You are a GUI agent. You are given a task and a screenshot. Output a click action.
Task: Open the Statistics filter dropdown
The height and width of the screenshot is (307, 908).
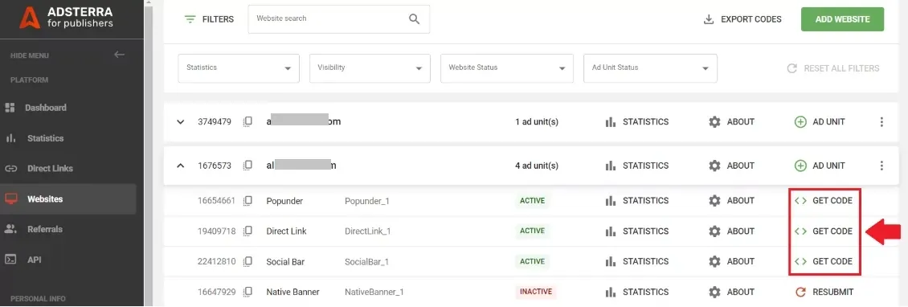pyautogui.click(x=239, y=68)
